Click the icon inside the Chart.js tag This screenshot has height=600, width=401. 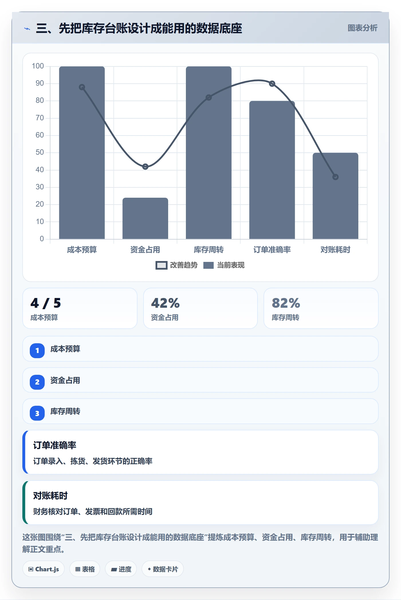(x=31, y=569)
